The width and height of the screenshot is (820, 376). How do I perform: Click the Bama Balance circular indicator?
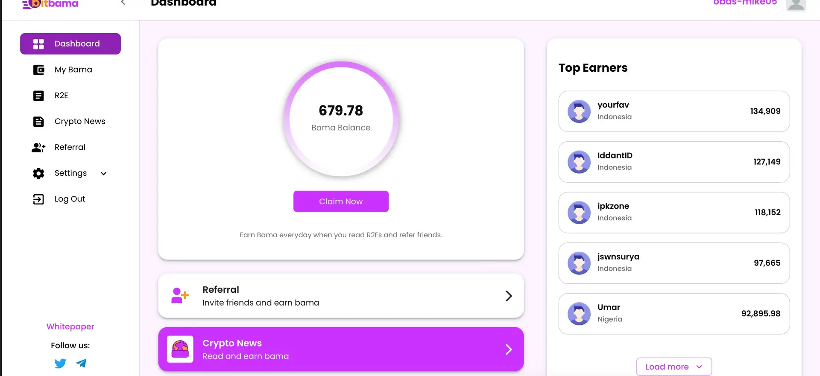[341, 119]
